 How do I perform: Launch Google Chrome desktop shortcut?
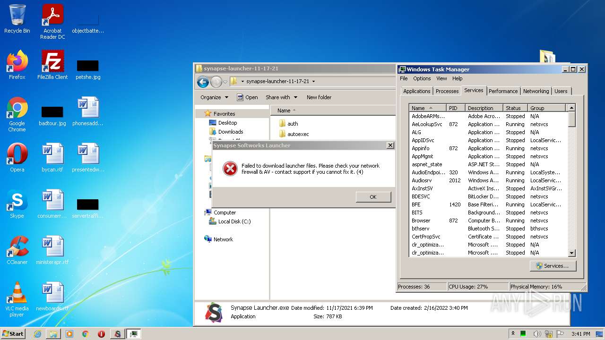pos(17,114)
